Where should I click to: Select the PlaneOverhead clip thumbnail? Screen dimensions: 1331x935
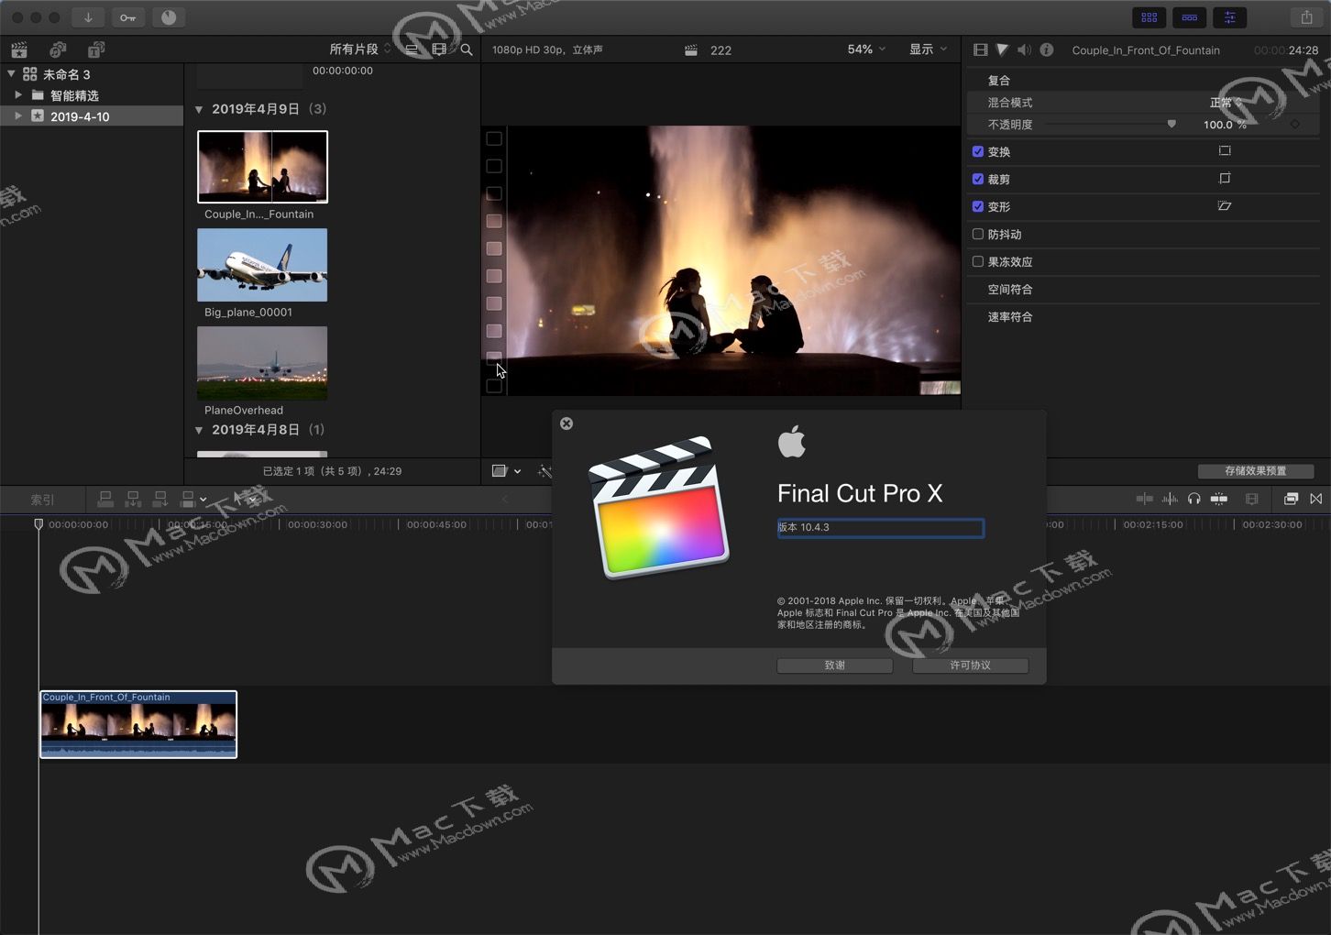262,363
